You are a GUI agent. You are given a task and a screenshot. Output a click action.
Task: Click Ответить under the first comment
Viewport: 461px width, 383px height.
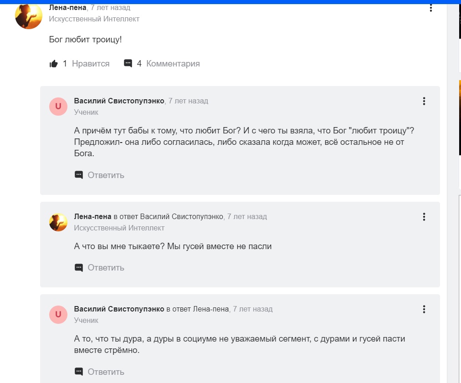click(106, 175)
